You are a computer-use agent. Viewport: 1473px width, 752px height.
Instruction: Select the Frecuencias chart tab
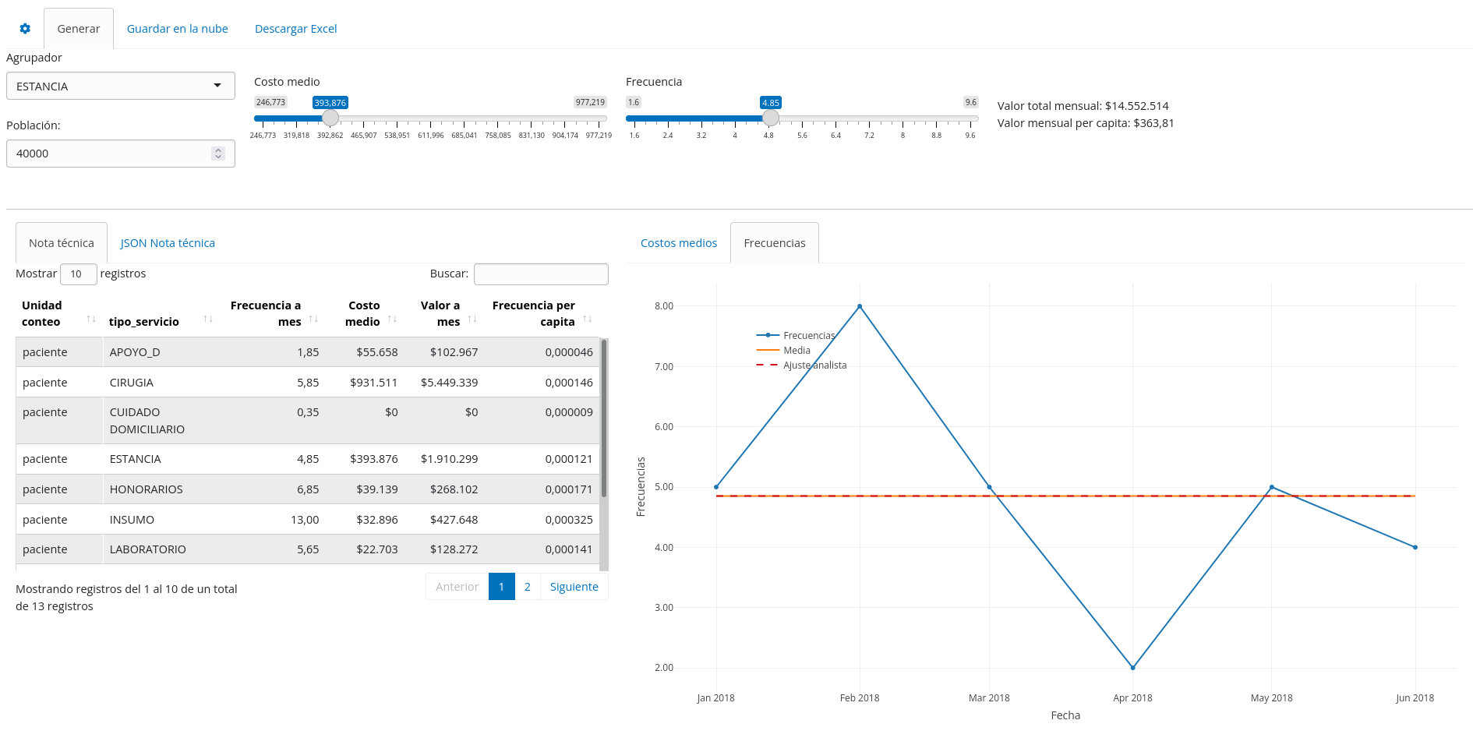coord(775,243)
